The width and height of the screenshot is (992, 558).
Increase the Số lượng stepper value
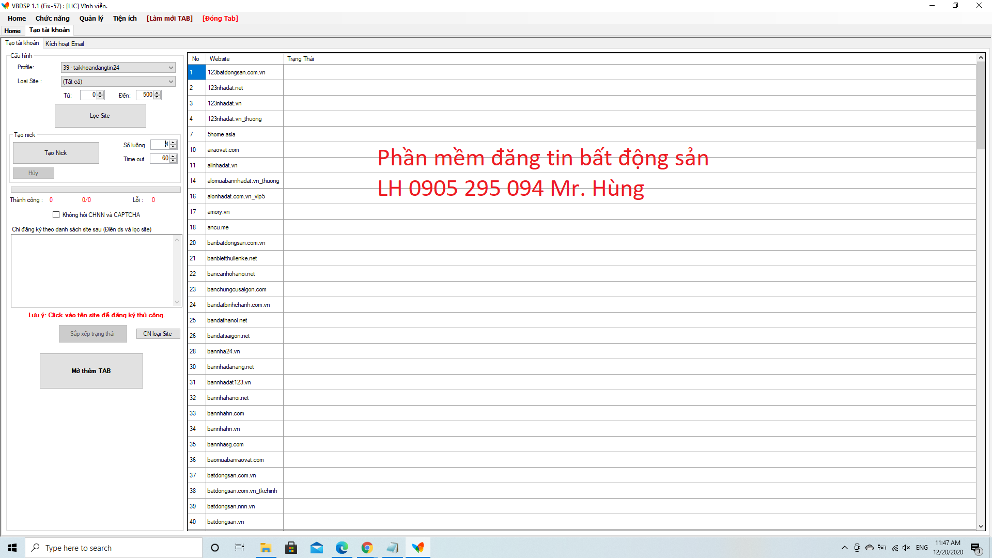pos(174,143)
